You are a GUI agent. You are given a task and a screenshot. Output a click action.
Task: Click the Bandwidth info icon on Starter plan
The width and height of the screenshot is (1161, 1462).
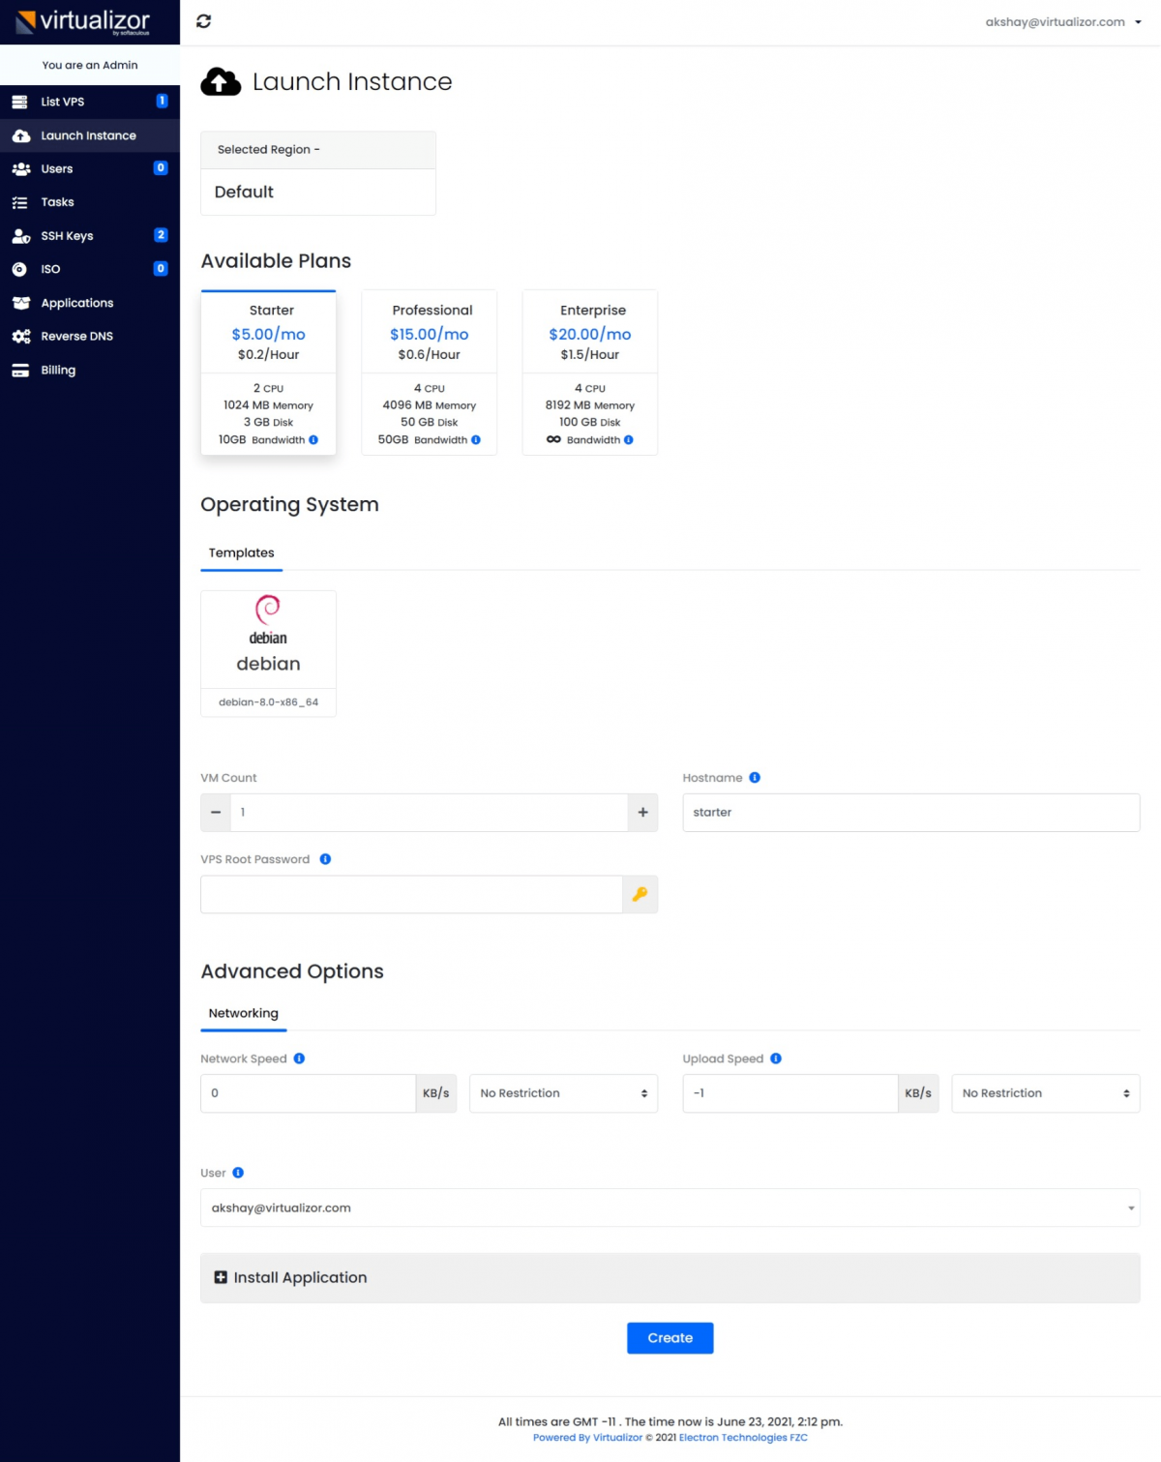[x=313, y=439]
